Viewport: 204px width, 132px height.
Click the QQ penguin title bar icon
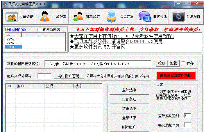[5, 4]
